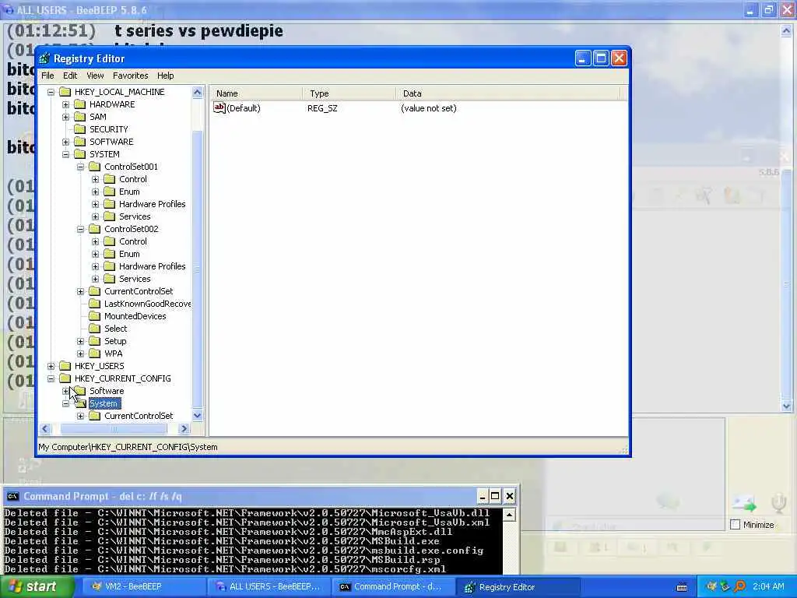Click the LastKnownGoodRecovery folder icon
797x598 pixels.
94,304
